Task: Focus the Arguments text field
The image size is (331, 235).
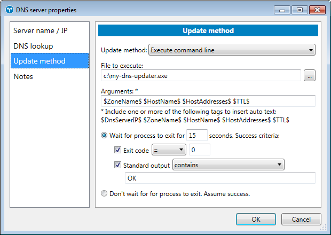Action: 208,101
